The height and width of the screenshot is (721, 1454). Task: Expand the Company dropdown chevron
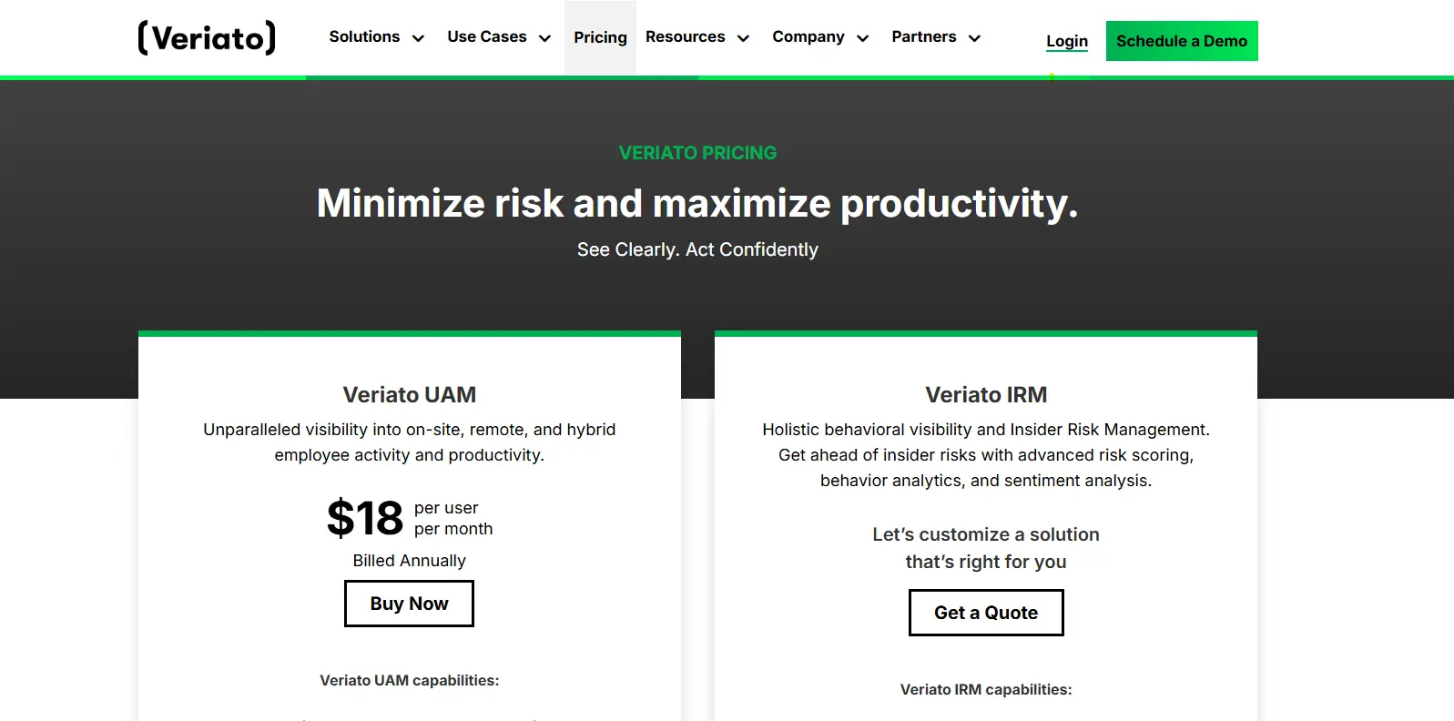(862, 38)
